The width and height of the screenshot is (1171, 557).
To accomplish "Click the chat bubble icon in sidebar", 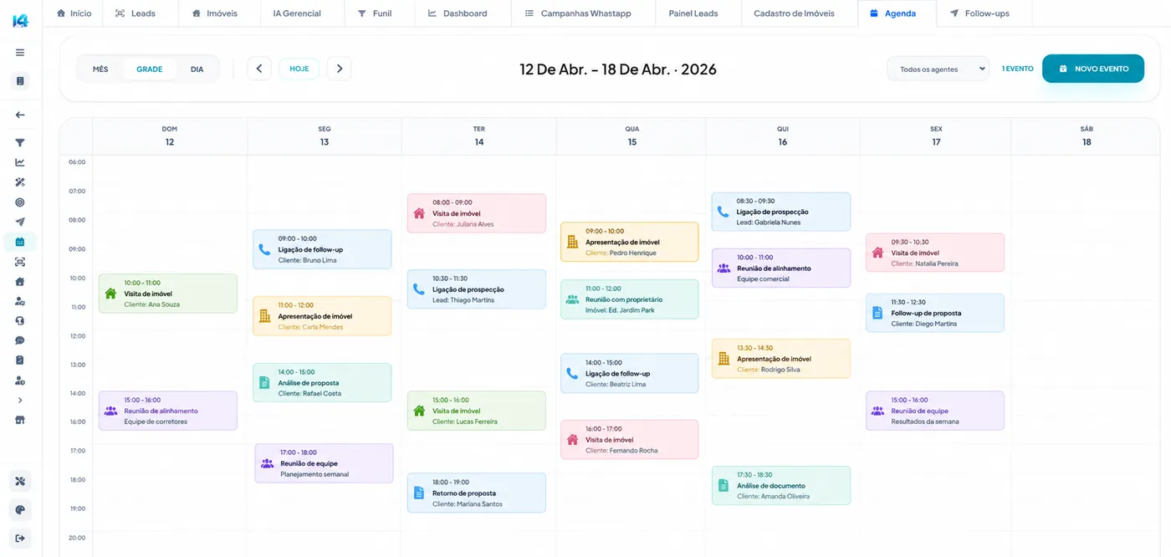I will click(x=20, y=340).
